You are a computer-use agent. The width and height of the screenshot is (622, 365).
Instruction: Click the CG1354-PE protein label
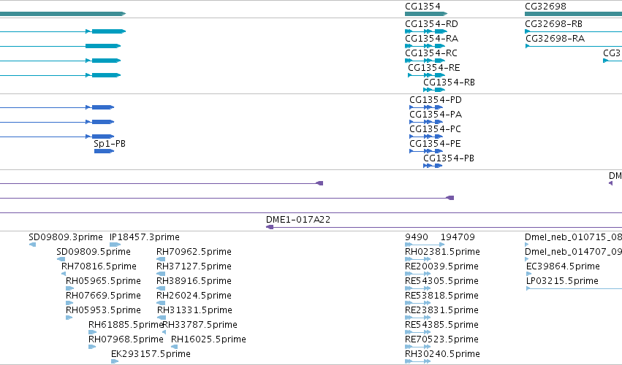pyautogui.click(x=435, y=144)
